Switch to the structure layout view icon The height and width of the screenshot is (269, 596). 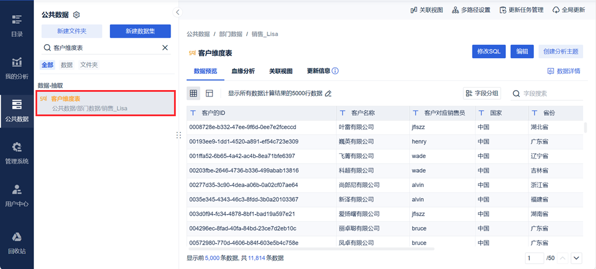click(x=210, y=94)
